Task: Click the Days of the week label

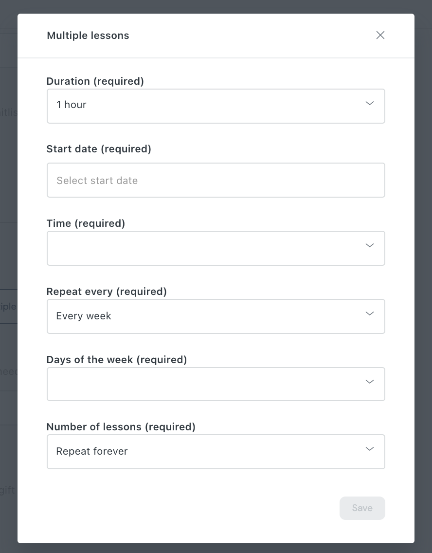Action: coord(117,359)
